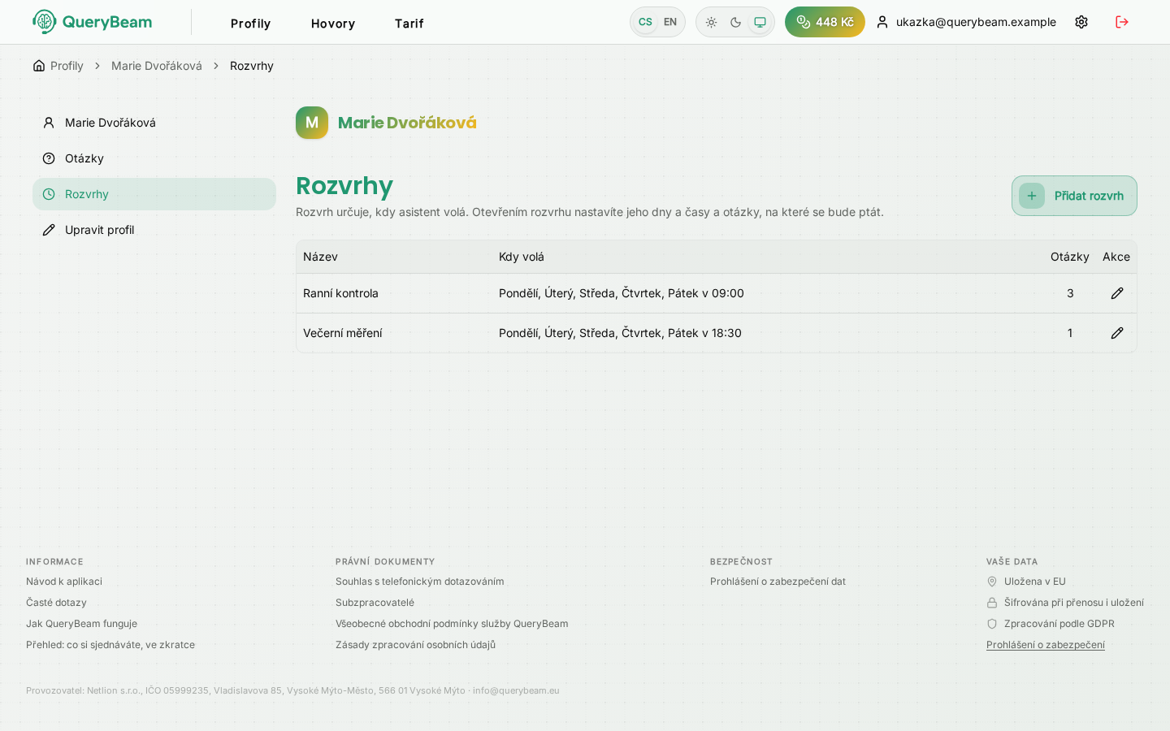Switch to light theme
Image resolution: width=1170 pixels, height=731 pixels.
[711, 22]
